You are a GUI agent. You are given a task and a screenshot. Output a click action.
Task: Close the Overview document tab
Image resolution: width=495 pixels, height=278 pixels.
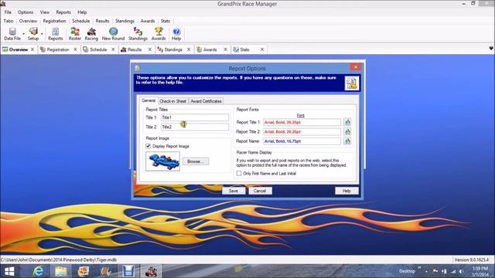click(32, 49)
